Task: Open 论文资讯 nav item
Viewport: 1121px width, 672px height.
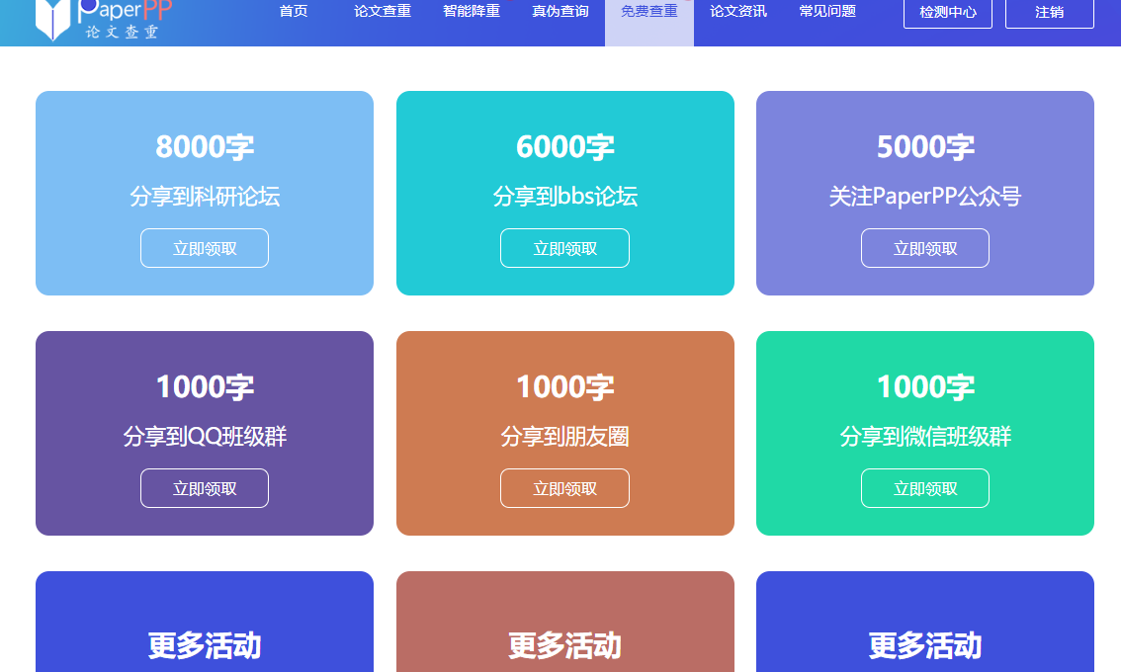Action: 737,12
